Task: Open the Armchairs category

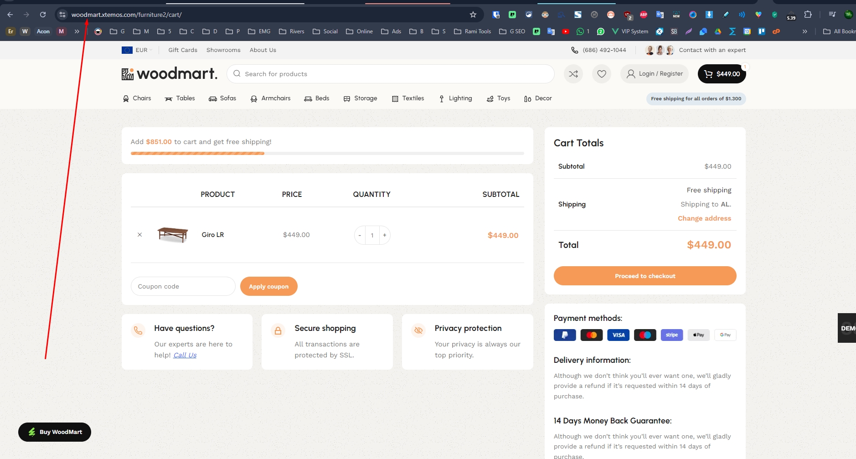Action: pyautogui.click(x=270, y=98)
